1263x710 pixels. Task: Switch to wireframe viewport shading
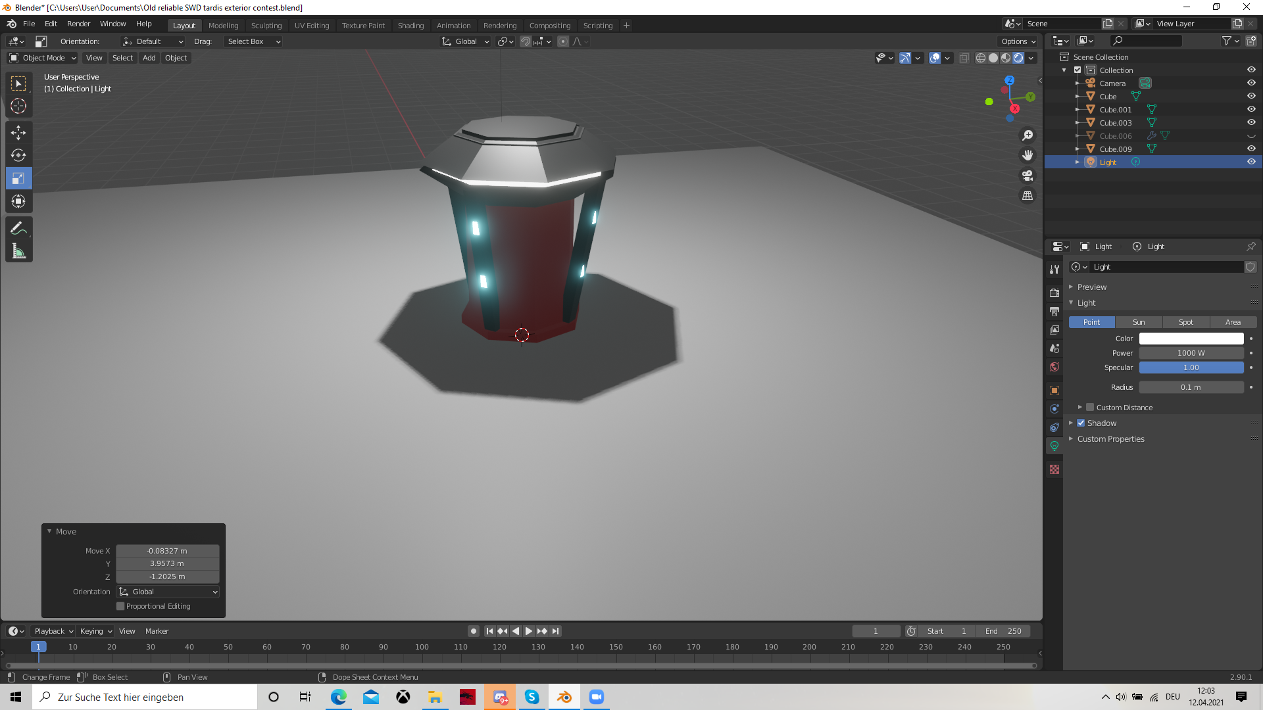[x=981, y=58]
